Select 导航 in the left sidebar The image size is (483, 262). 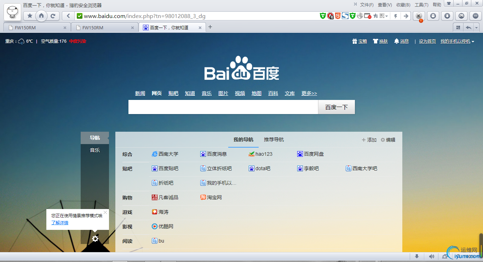95,138
